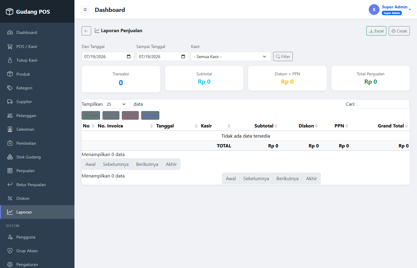Export table with red PDF button
This screenshot has height=268, width=417.
click(x=130, y=116)
